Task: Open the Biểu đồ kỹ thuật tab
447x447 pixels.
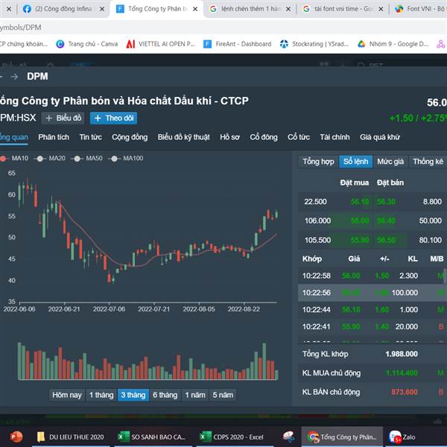Action: 183,137
